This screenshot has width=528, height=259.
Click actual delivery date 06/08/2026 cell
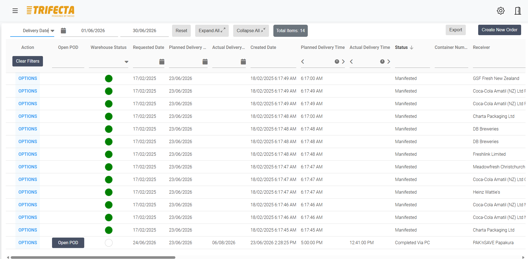(224, 243)
